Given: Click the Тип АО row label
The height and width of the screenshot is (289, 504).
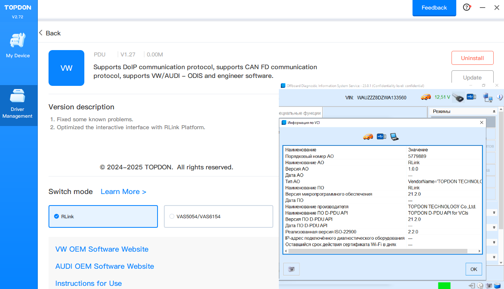Looking at the screenshot, I should coord(292,182).
